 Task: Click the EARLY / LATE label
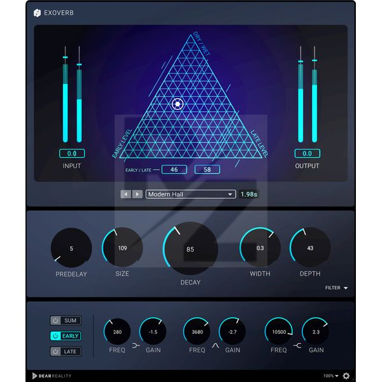coord(138,170)
